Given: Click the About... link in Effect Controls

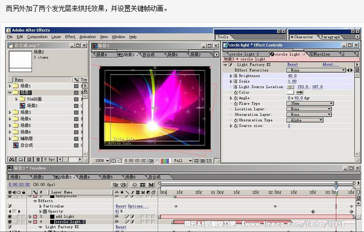Looking at the screenshot, I should coord(331,64).
